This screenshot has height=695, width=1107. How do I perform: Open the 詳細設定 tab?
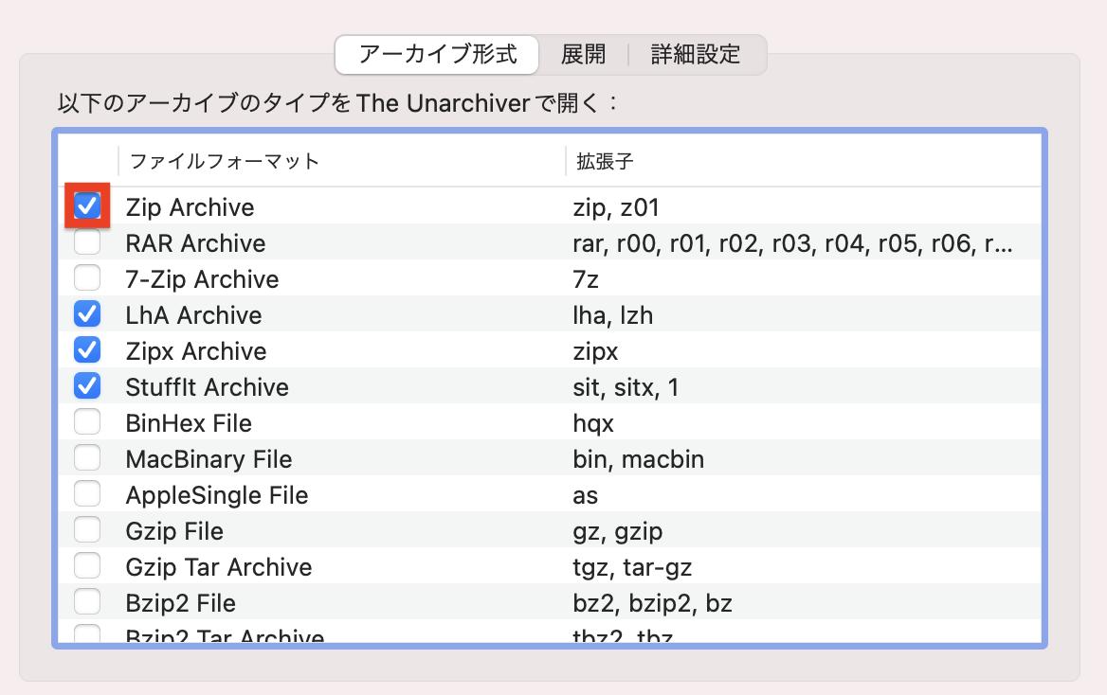tap(696, 54)
